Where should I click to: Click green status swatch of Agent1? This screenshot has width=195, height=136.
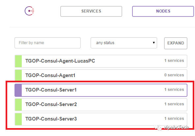18,75
